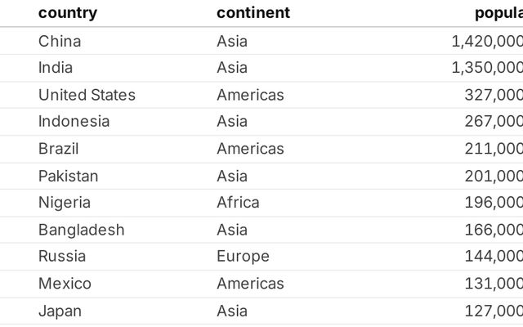The height and width of the screenshot is (327, 523).
Task: Select the Brazil row name
Action: pos(59,149)
